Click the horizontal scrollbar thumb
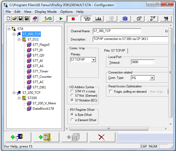The width and height of the screenshot is (176, 151). coord(109,129)
